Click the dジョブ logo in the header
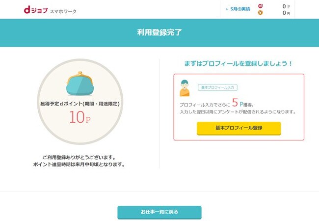Image resolution: width=319 pixels, height=221 pixels. click(x=36, y=10)
